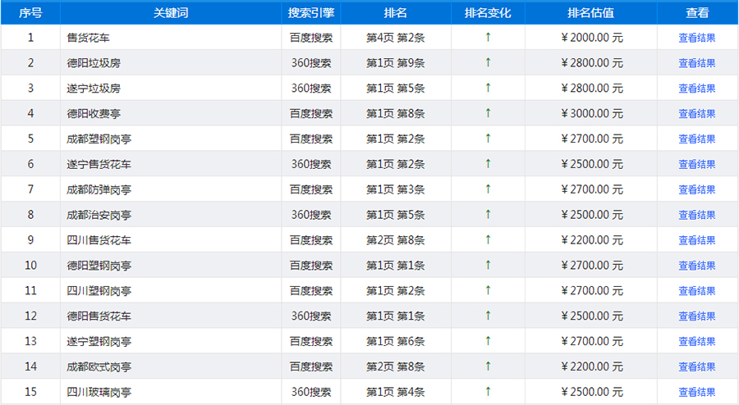Open 查看结果 link for 遂宁垃圾房
The width and height of the screenshot is (739, 405).
[696, 89]
